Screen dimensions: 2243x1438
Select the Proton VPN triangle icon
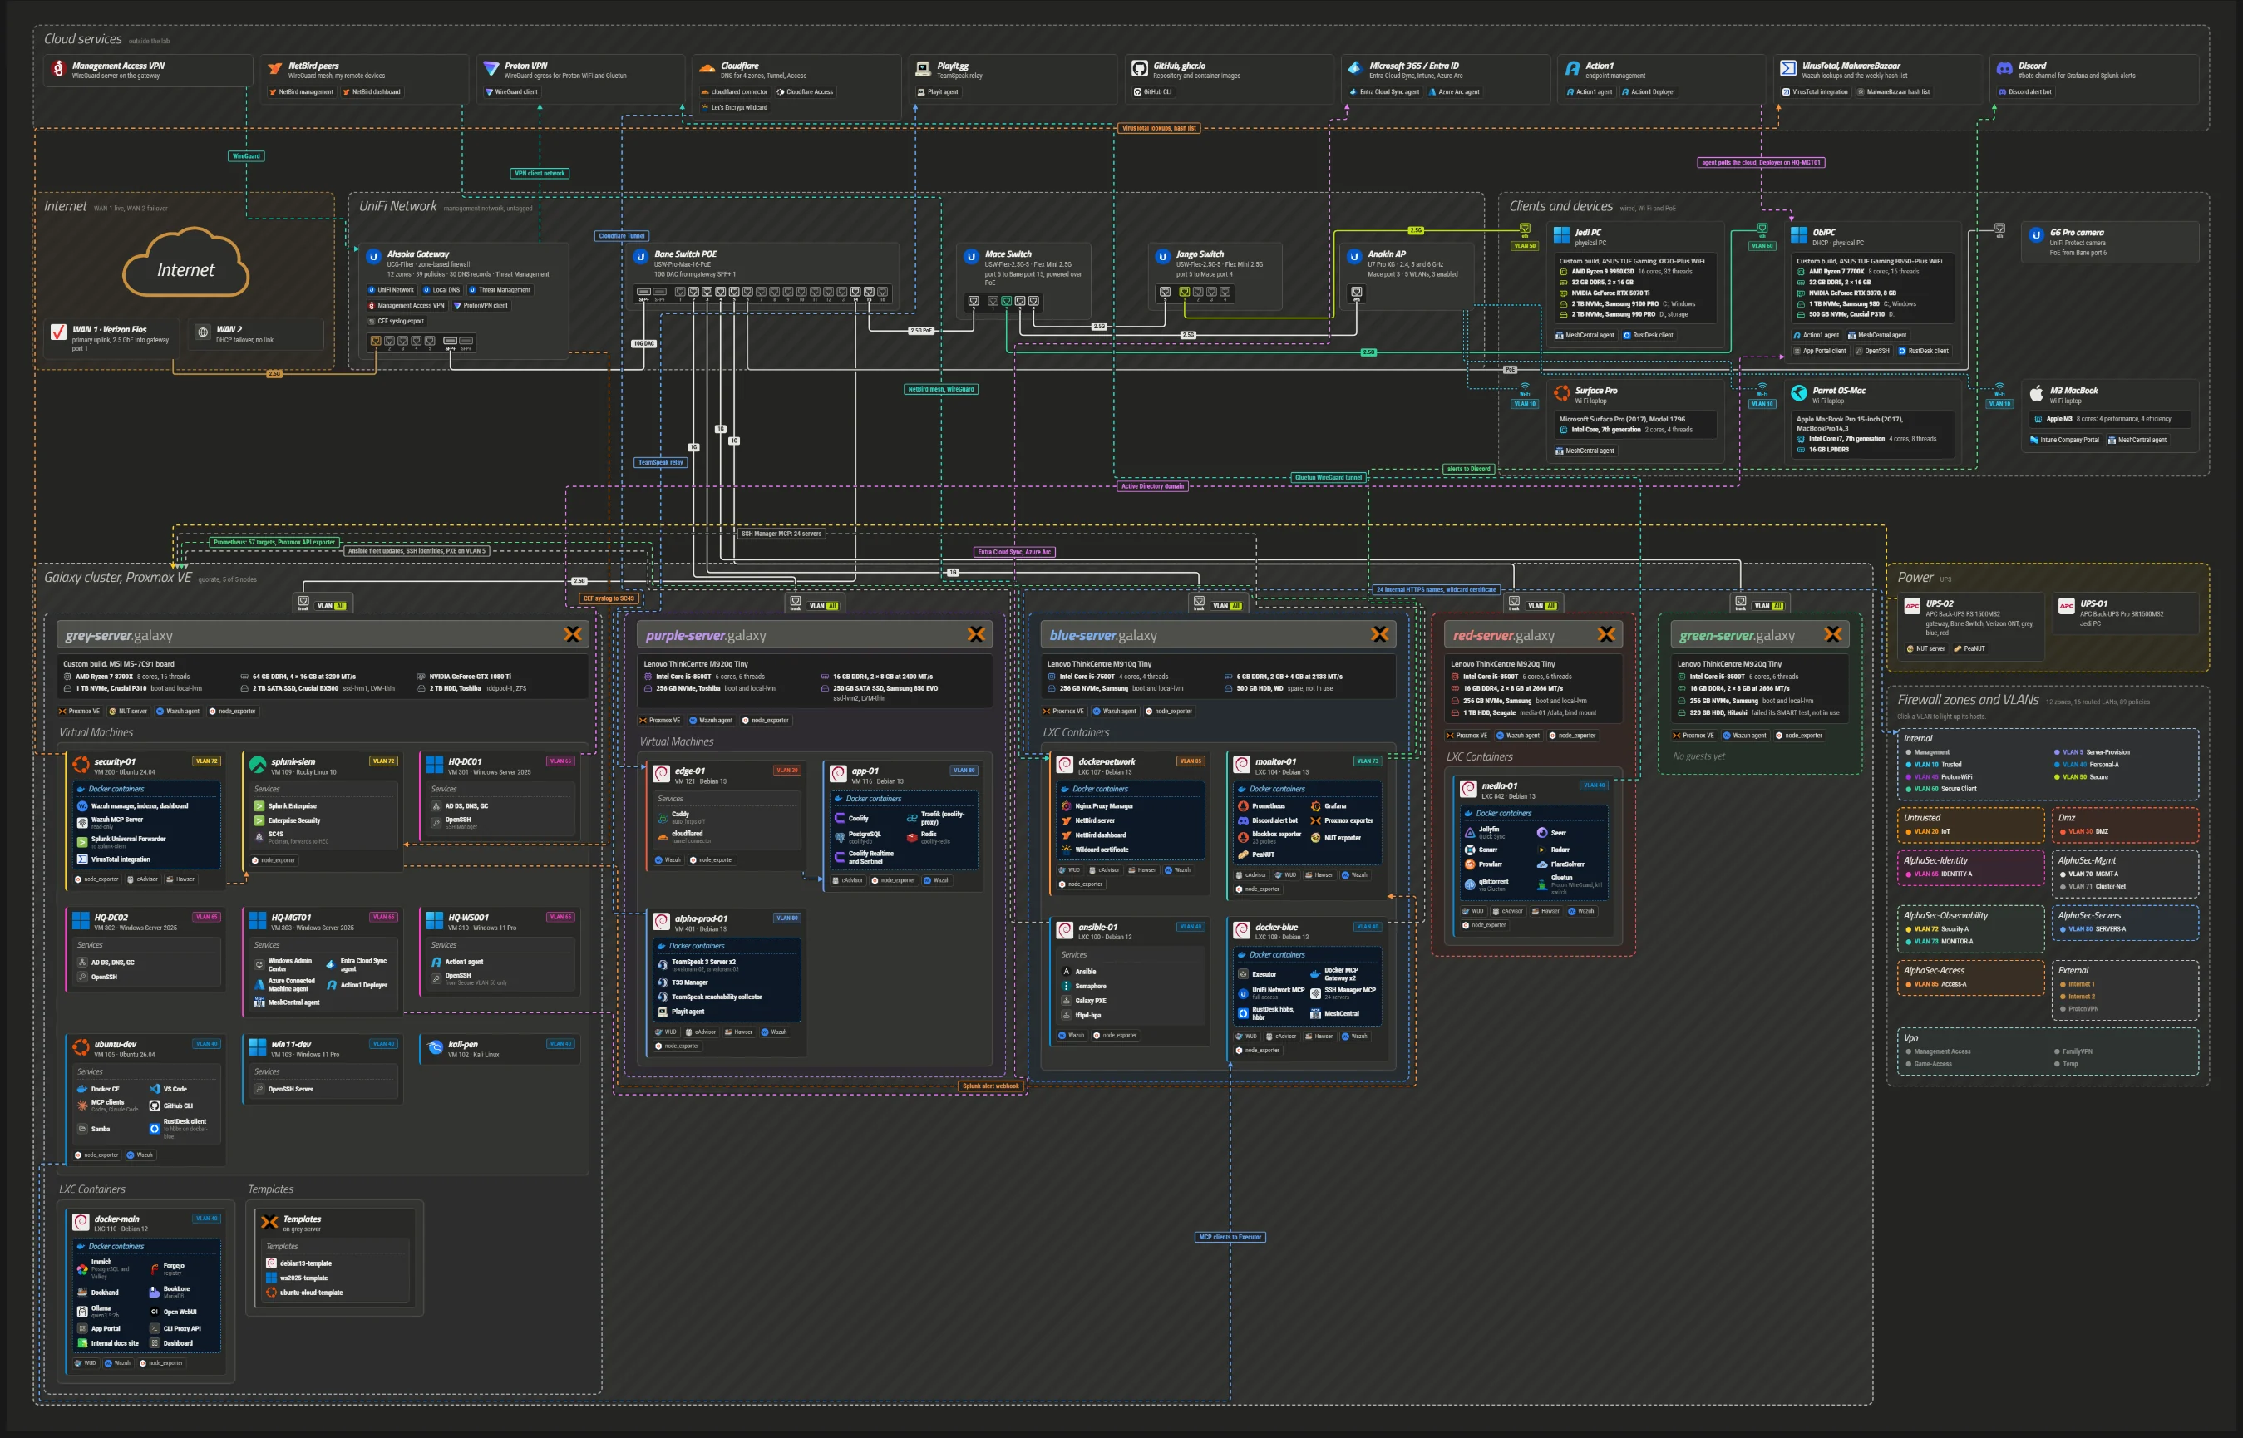[491, 69]
